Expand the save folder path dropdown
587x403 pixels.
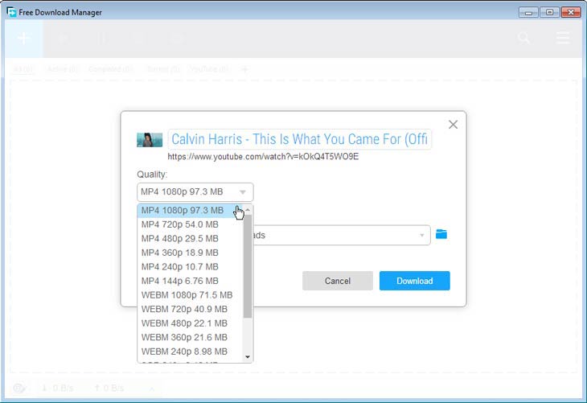(422, 235)
